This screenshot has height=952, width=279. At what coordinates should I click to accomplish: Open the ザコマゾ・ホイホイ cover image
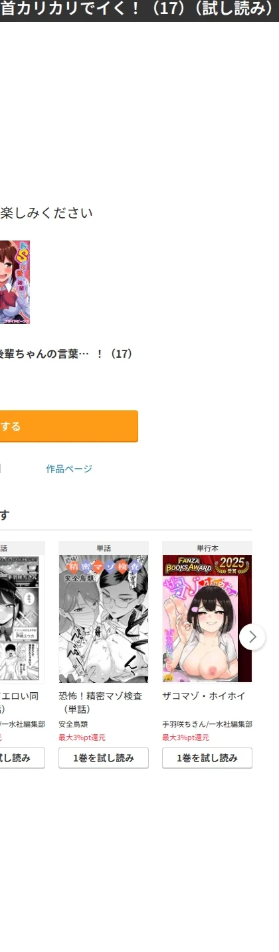[207, 619]
